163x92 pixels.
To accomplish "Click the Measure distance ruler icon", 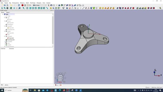I will (x=47, y=8).
